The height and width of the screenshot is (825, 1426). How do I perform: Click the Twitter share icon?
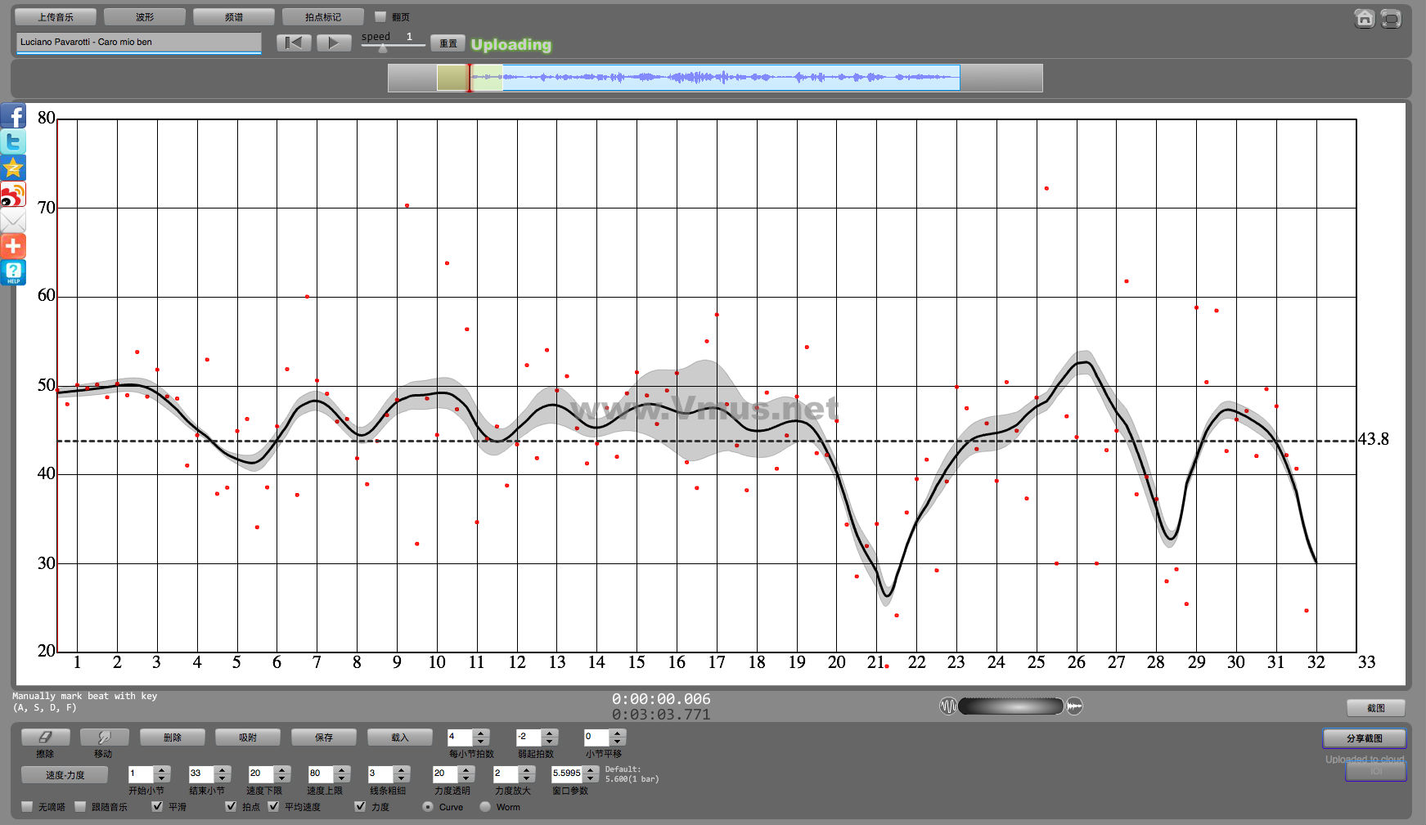(13, 141)
